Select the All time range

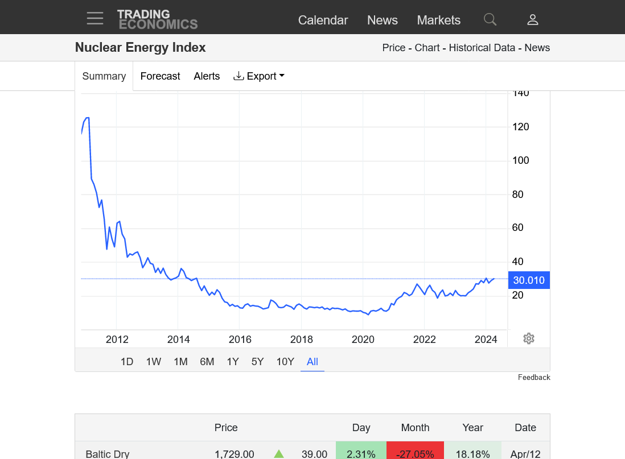pos(312,362)
